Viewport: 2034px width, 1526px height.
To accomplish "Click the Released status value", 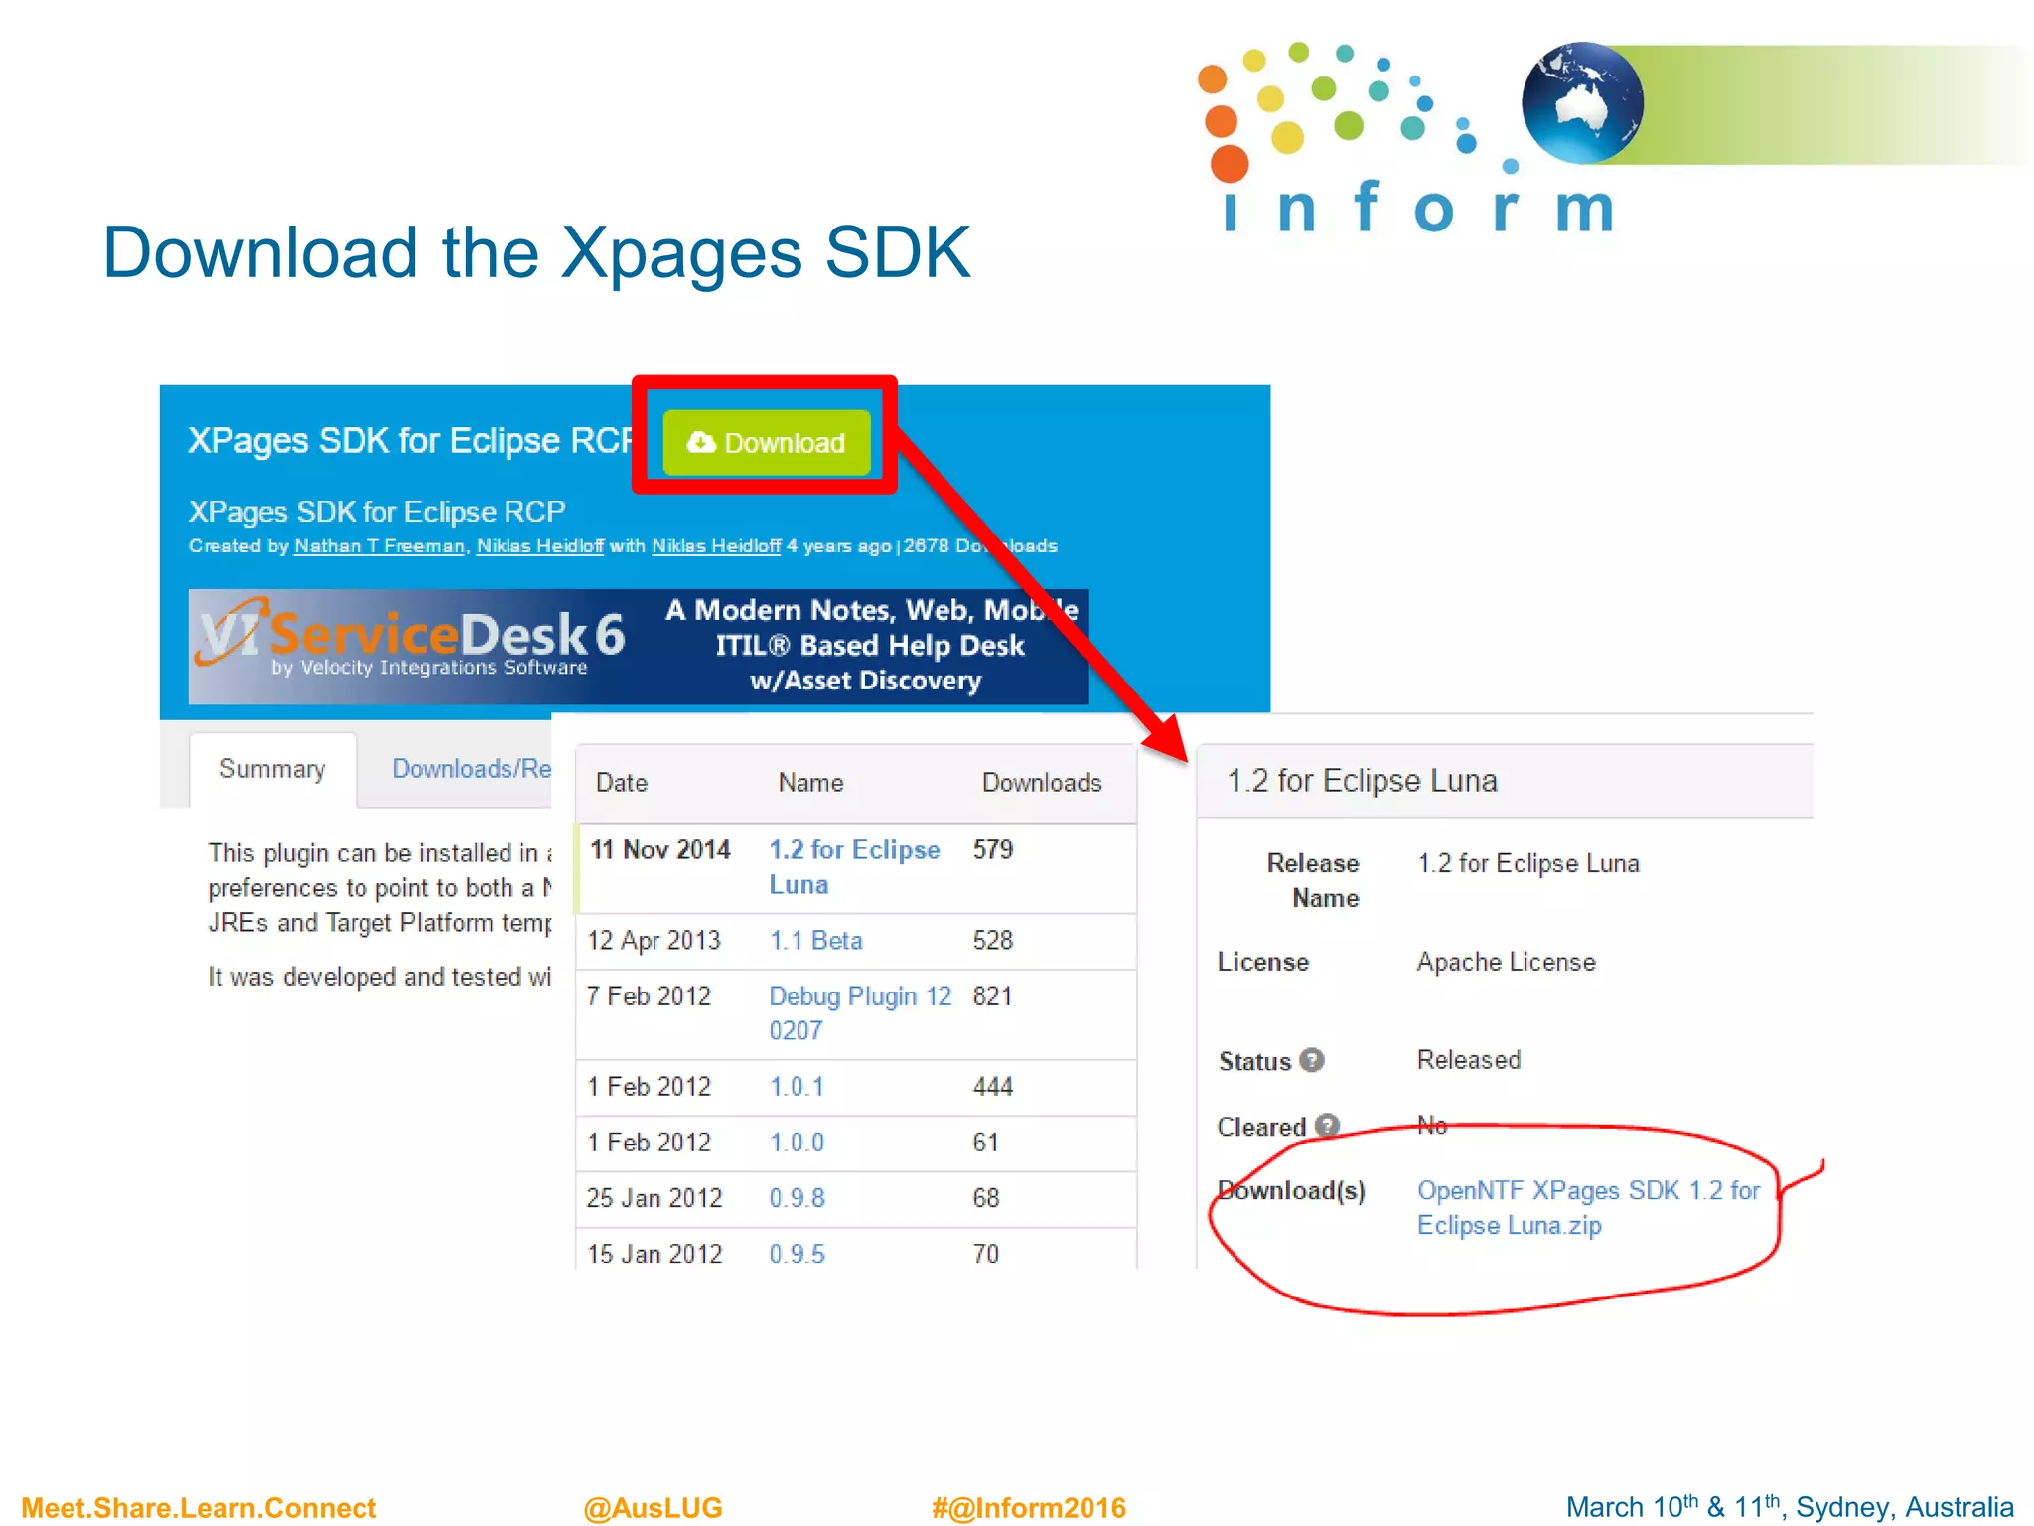I will (x=1468, y=1060).
